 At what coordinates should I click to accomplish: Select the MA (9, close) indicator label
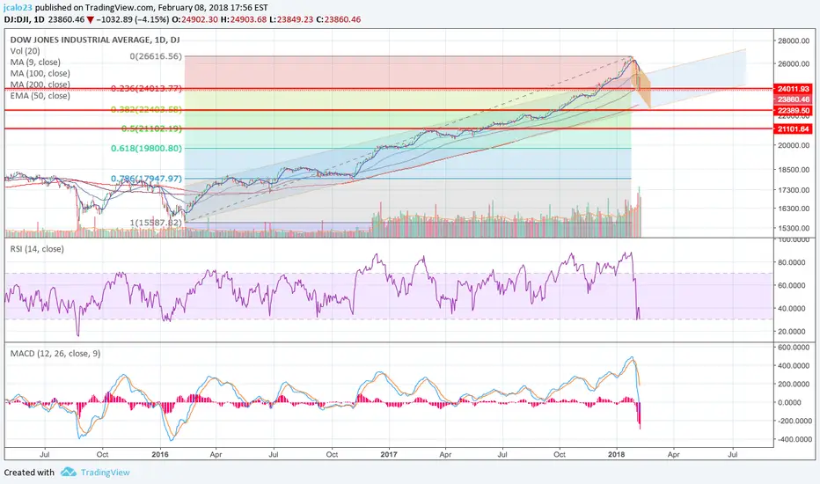click(35, 62)
